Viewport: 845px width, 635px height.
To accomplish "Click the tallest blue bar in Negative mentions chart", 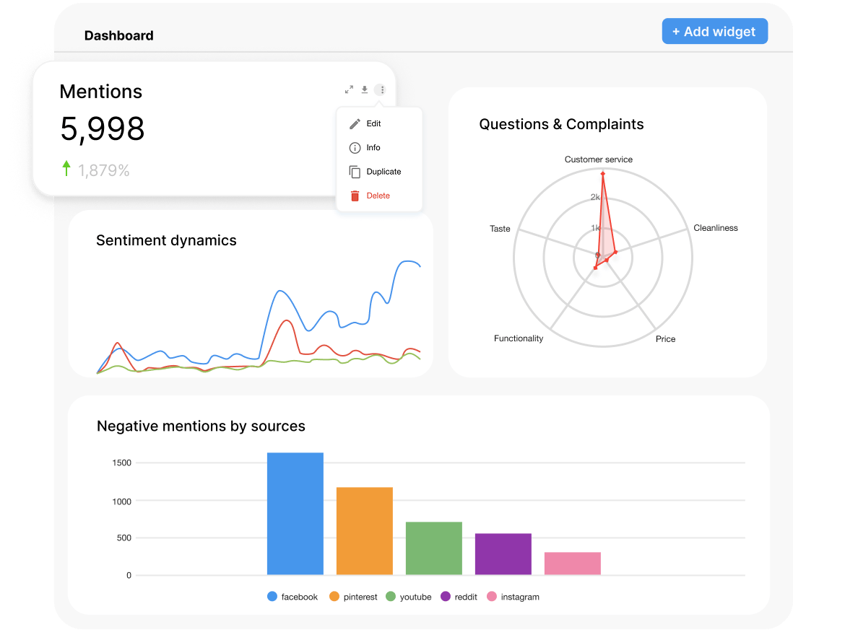I will (x=295, y=512).
